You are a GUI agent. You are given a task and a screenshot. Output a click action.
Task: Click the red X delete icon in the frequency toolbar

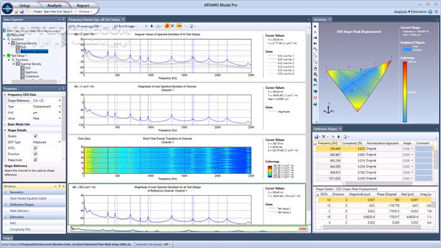click(x=173, y=26)
